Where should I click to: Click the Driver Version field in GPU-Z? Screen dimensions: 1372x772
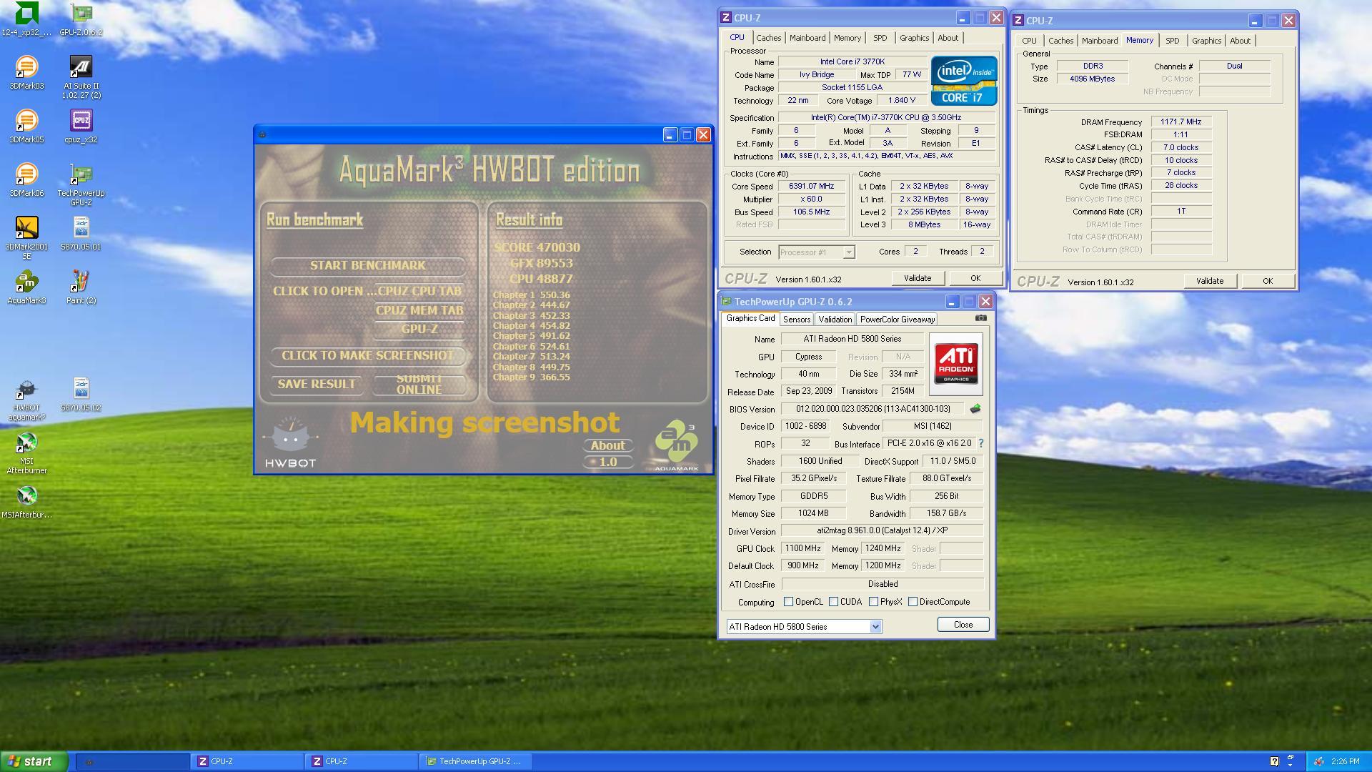click(x=882, y=530)
